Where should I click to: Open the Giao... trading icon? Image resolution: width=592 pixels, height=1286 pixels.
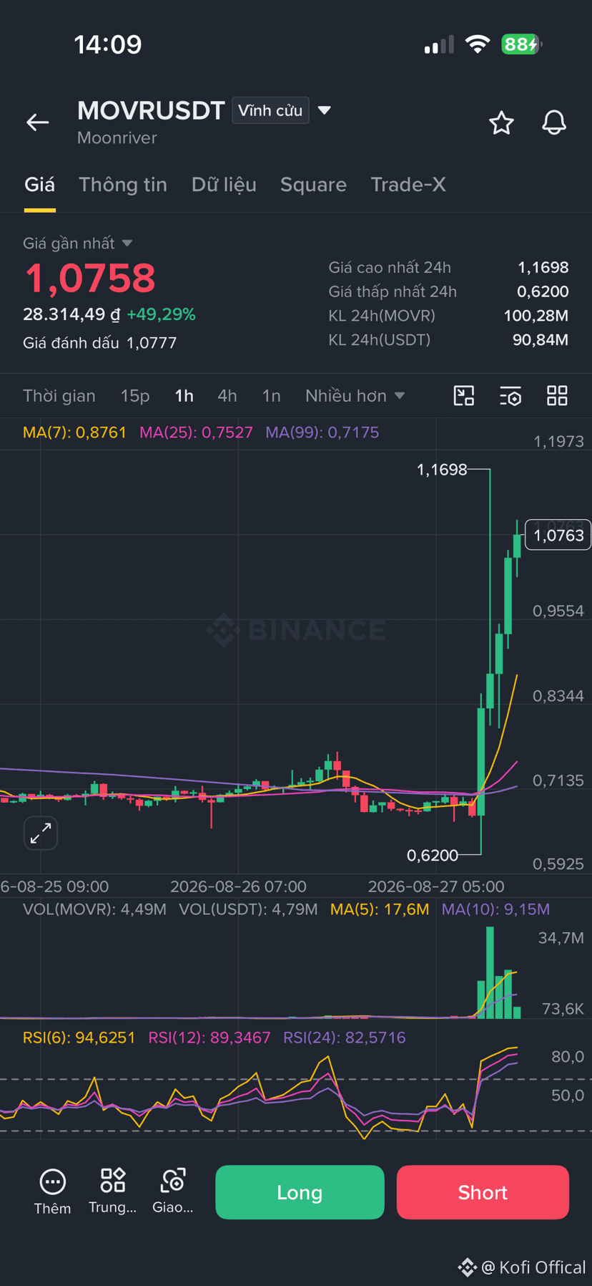(173, 1192)
